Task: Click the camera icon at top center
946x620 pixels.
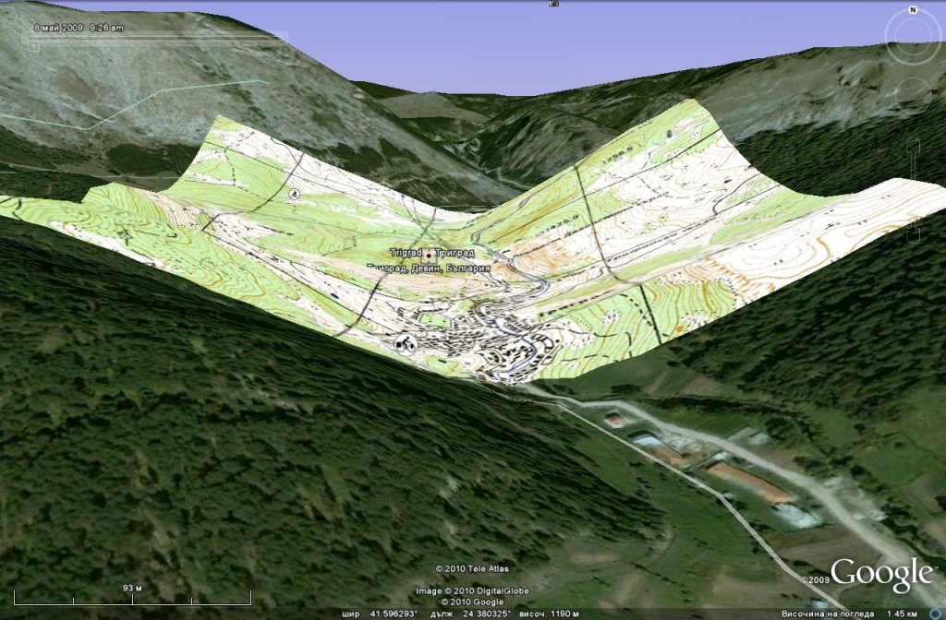Action: [554, 3]
